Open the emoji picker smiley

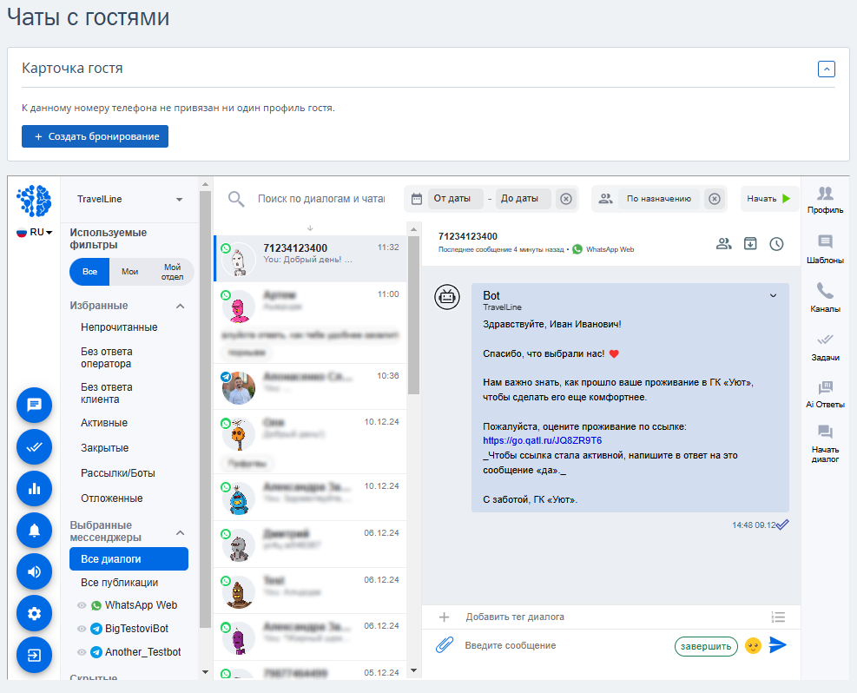click(753, 645)
